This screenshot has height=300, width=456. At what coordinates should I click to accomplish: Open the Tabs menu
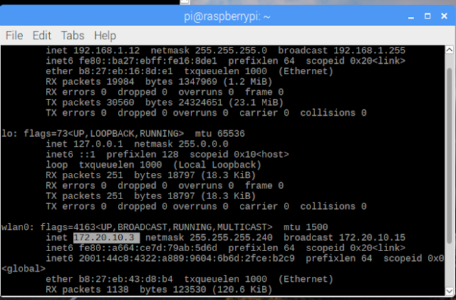tap(73, 36)
